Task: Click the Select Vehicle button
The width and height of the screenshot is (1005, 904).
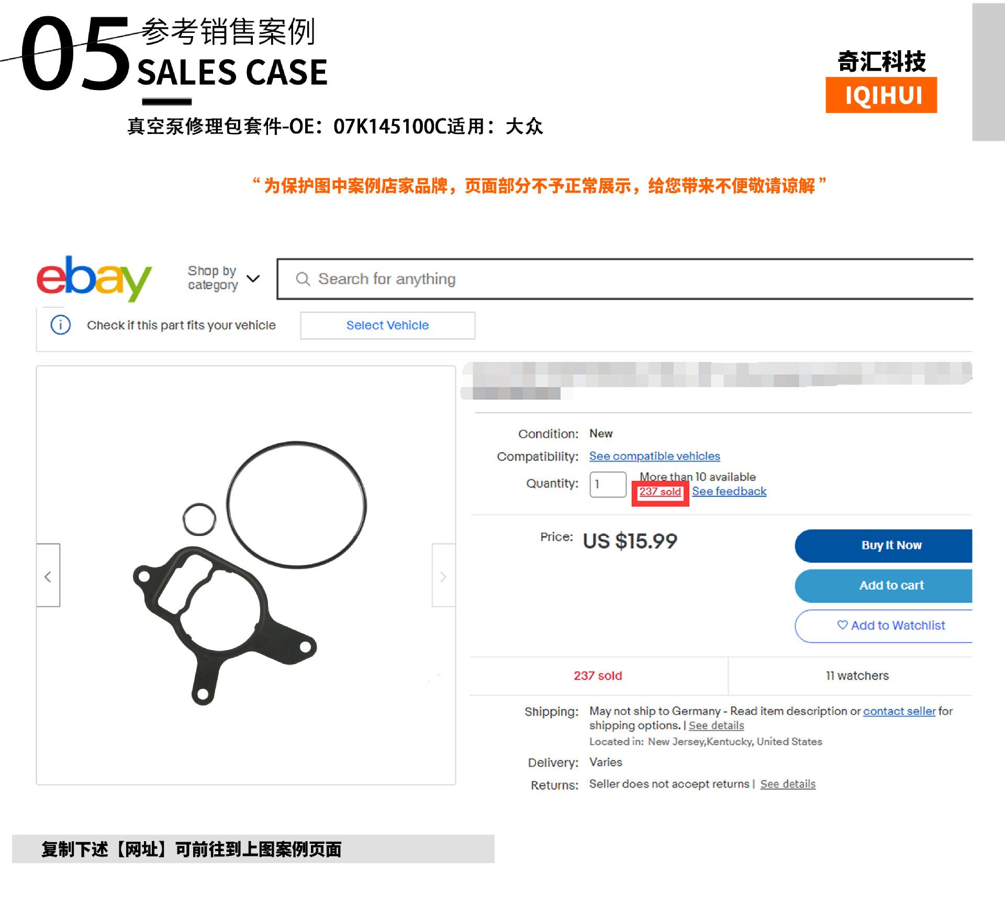Action: tap(388, 326)
